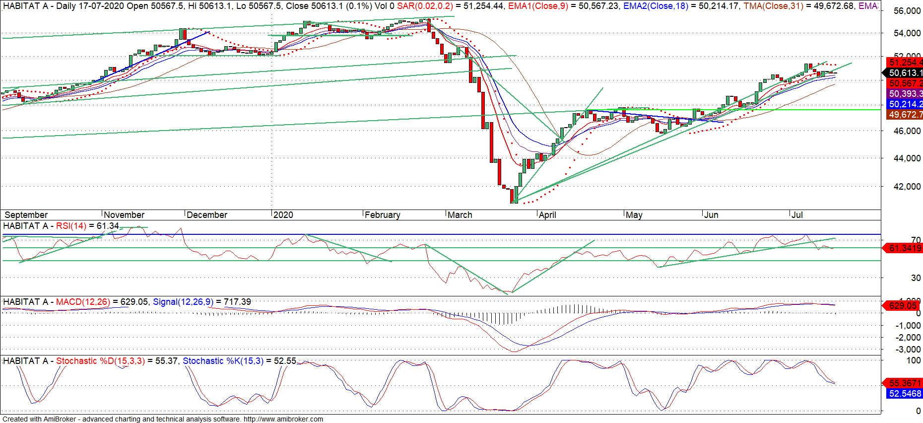
Task: Click the blue 50,214.2 EMA2 price tag
Action: click(x=905, y=104)
